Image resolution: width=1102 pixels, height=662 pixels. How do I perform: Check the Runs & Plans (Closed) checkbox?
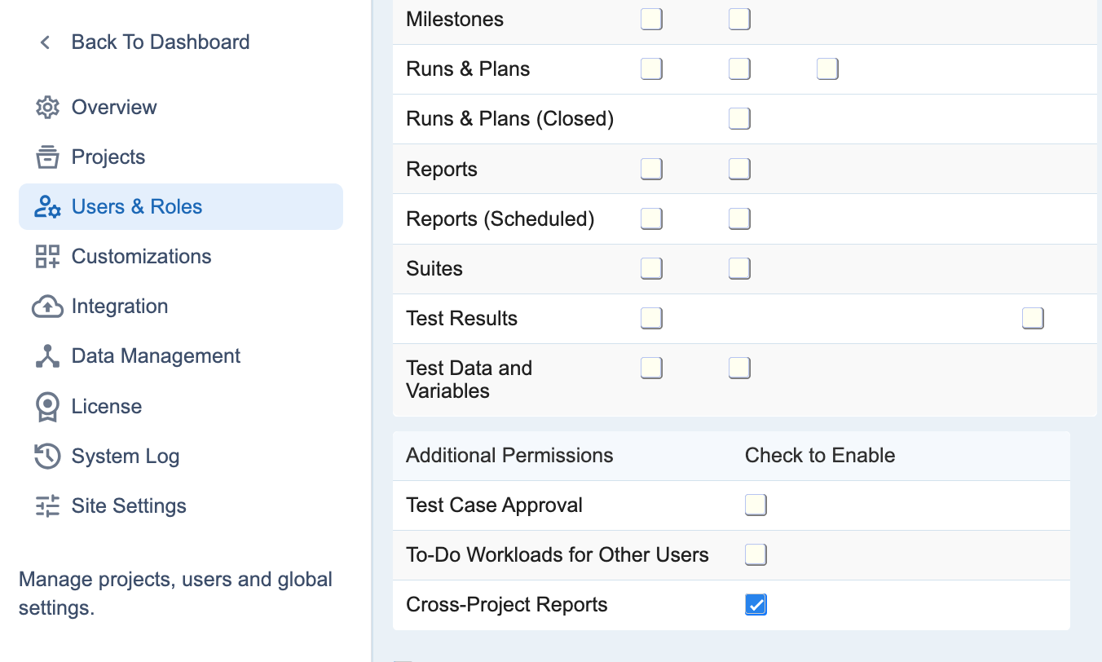(x=739, y=118)
